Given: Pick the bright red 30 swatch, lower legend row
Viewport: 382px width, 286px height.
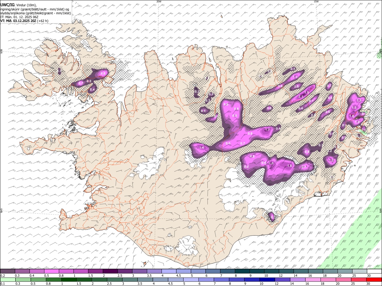Looking at the screenshot, I should point(374,280).
